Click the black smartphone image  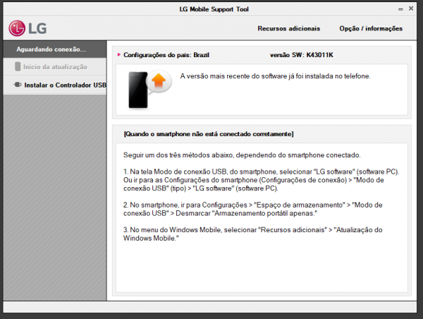coord(138,90)
